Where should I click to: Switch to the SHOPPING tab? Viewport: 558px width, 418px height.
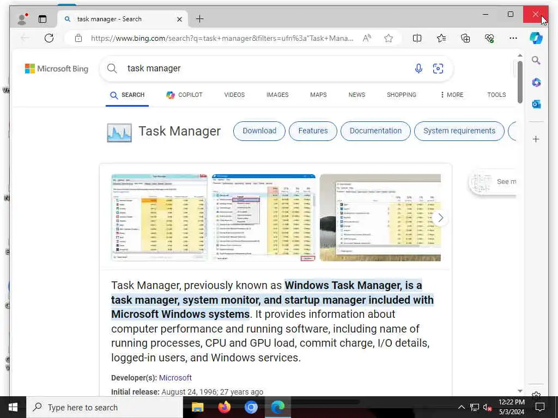(402, 95)
